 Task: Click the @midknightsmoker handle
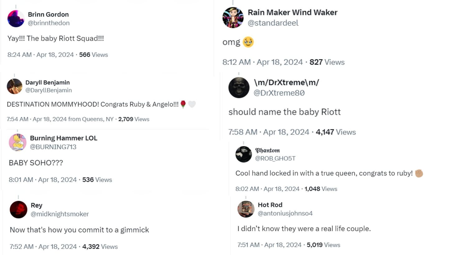(x=60, y=214)
